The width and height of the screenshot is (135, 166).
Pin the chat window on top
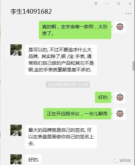tap(96, 4)
